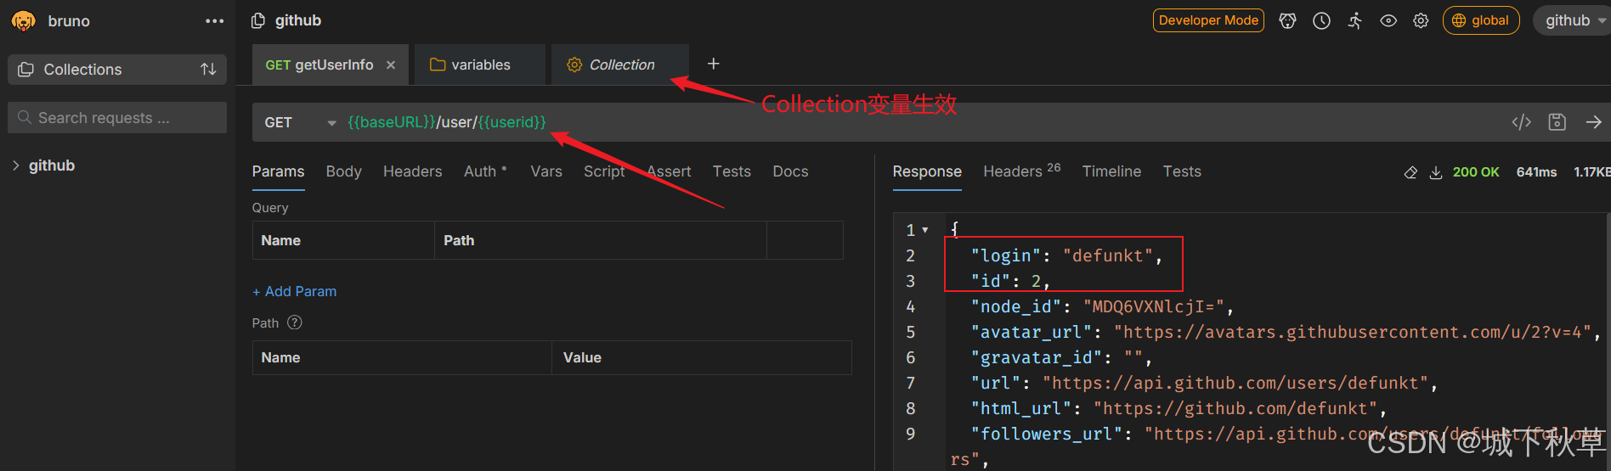Click the "html_url" response line

(1179, 408)
